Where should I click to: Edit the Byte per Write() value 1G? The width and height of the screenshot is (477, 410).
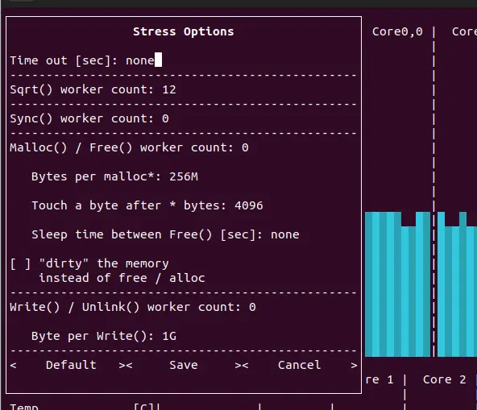pos(169,336)
